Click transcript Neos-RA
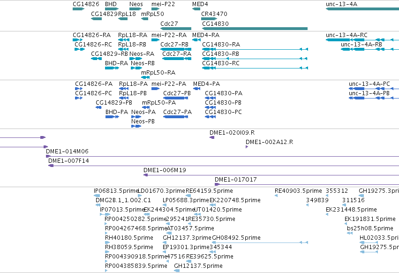Viewport: 399px width, 273px height. 136,59
